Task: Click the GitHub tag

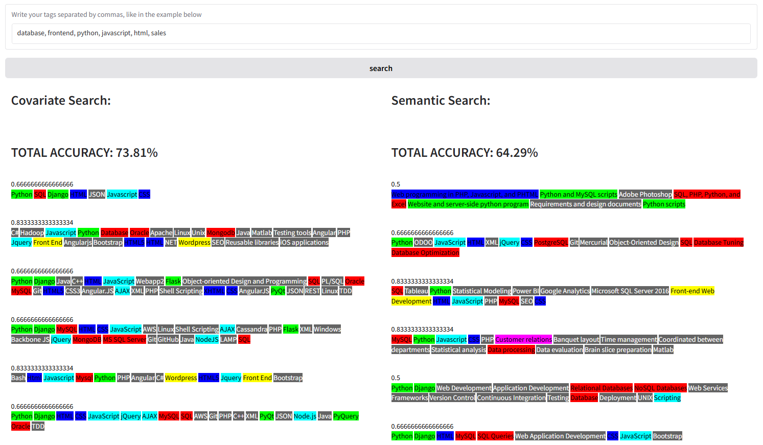Action: tap(168, 340)
